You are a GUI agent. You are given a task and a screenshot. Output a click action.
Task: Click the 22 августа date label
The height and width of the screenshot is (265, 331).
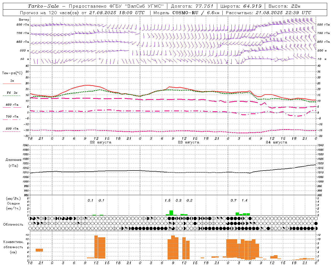(x=101, y=142)
